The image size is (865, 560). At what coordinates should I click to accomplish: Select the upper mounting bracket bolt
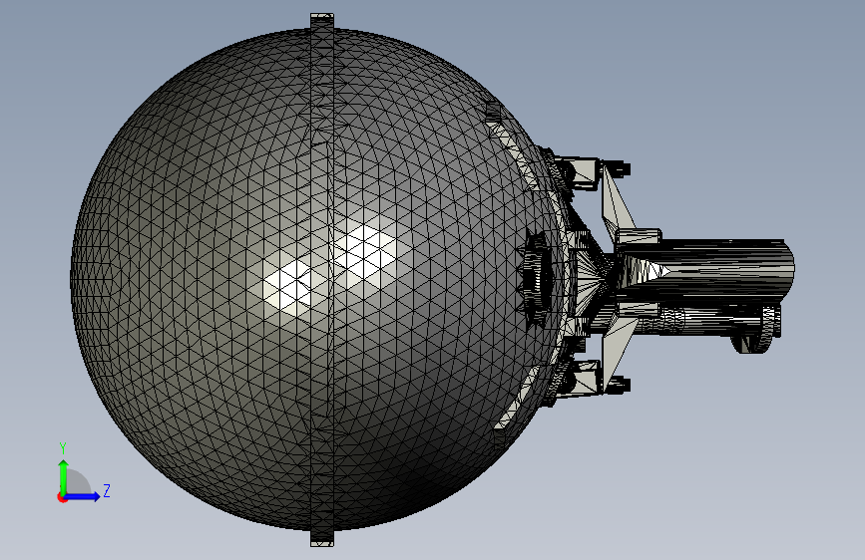pos(618,167)
